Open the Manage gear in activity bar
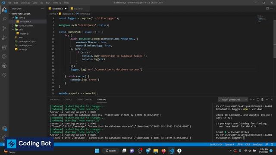Viewport: 276px width, 155px height. (4, 137)
